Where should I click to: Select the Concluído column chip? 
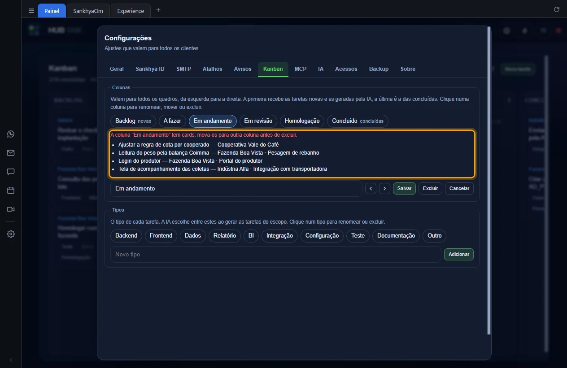point(358,121)
